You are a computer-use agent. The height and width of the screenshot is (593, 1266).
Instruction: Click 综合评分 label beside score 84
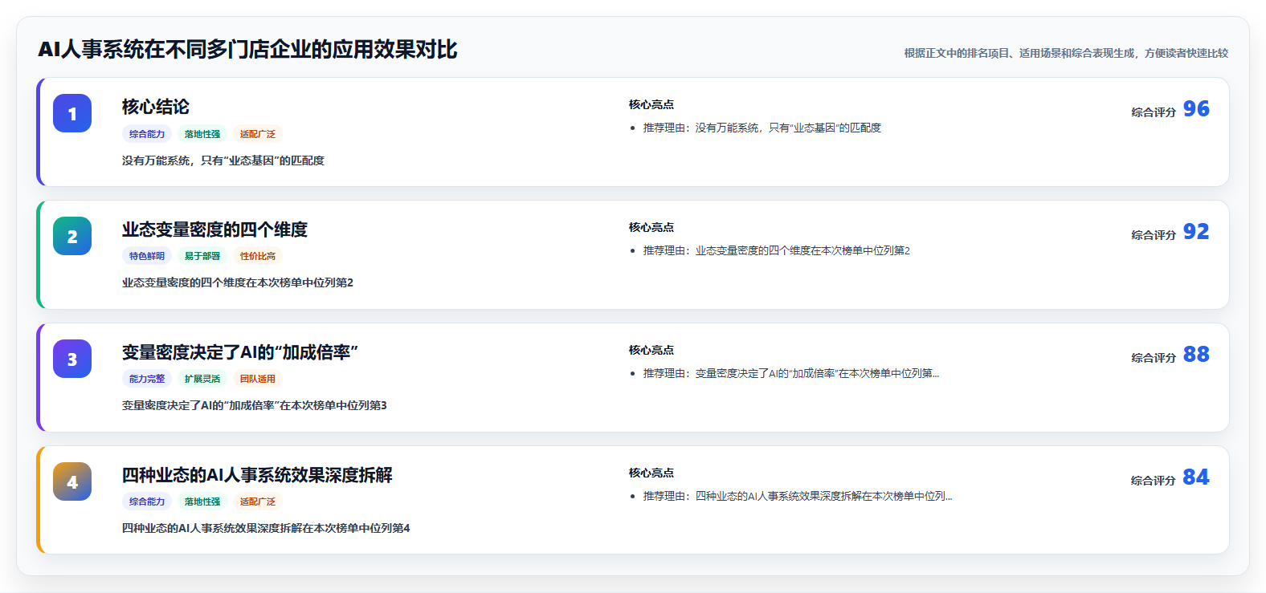click(1154, 481)
